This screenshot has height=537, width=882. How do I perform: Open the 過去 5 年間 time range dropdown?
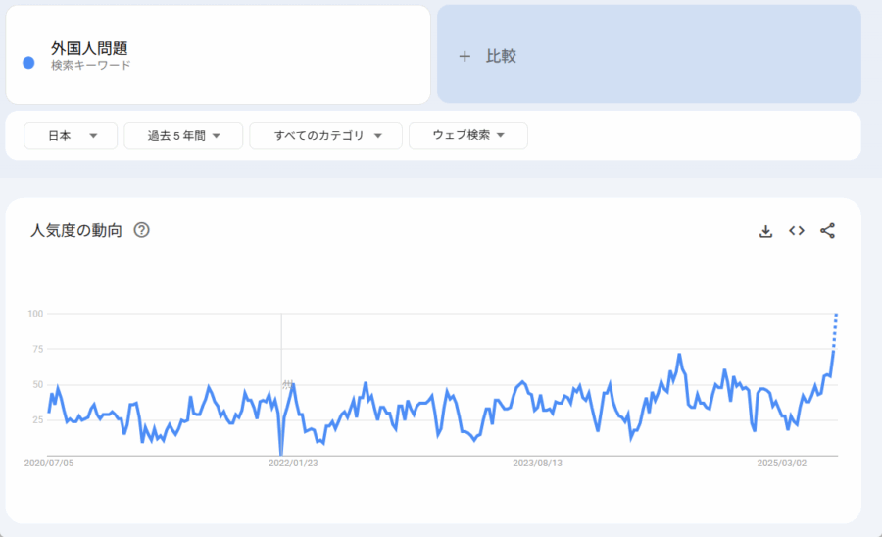183,136
